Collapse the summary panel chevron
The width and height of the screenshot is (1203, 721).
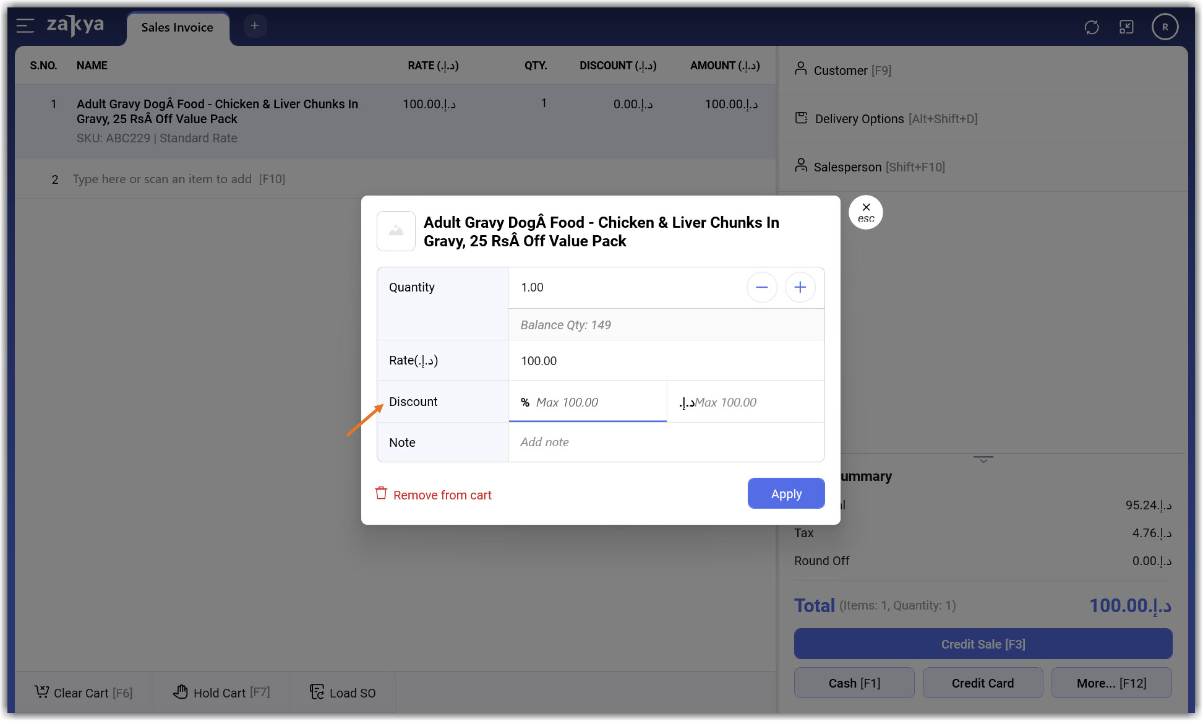(x=983, y=460)
